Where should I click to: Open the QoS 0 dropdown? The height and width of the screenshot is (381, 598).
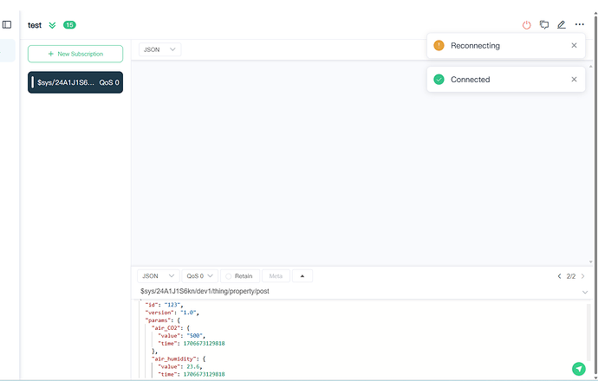(x=199, y=276)
